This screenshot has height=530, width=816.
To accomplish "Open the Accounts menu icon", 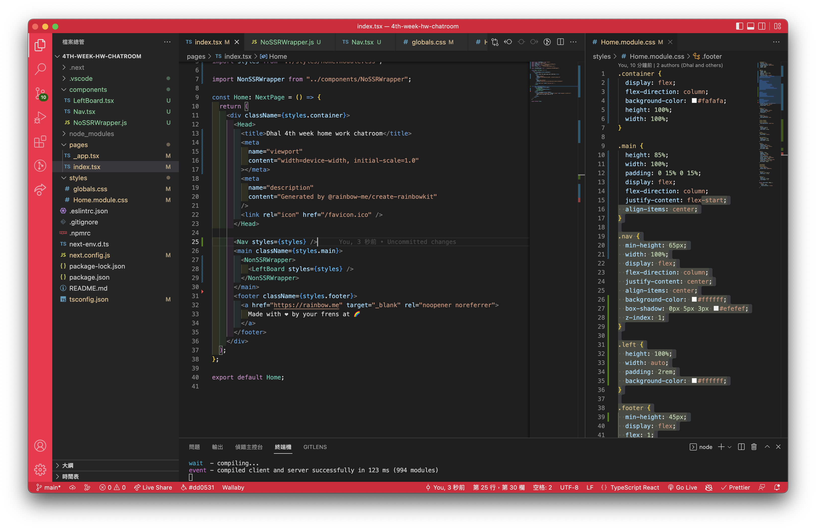I will [40, 446].
